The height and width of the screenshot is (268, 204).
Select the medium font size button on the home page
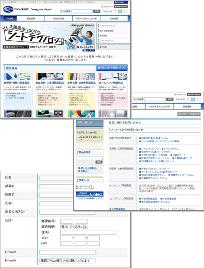pos(120,11)
